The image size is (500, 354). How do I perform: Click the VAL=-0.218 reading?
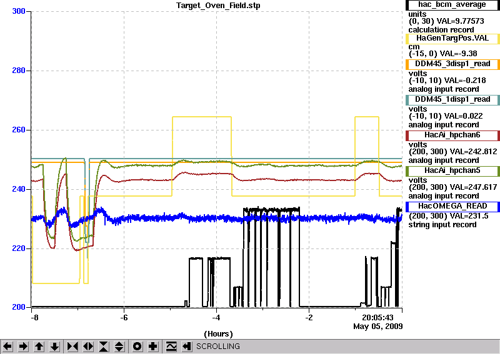tap(465, 81)
